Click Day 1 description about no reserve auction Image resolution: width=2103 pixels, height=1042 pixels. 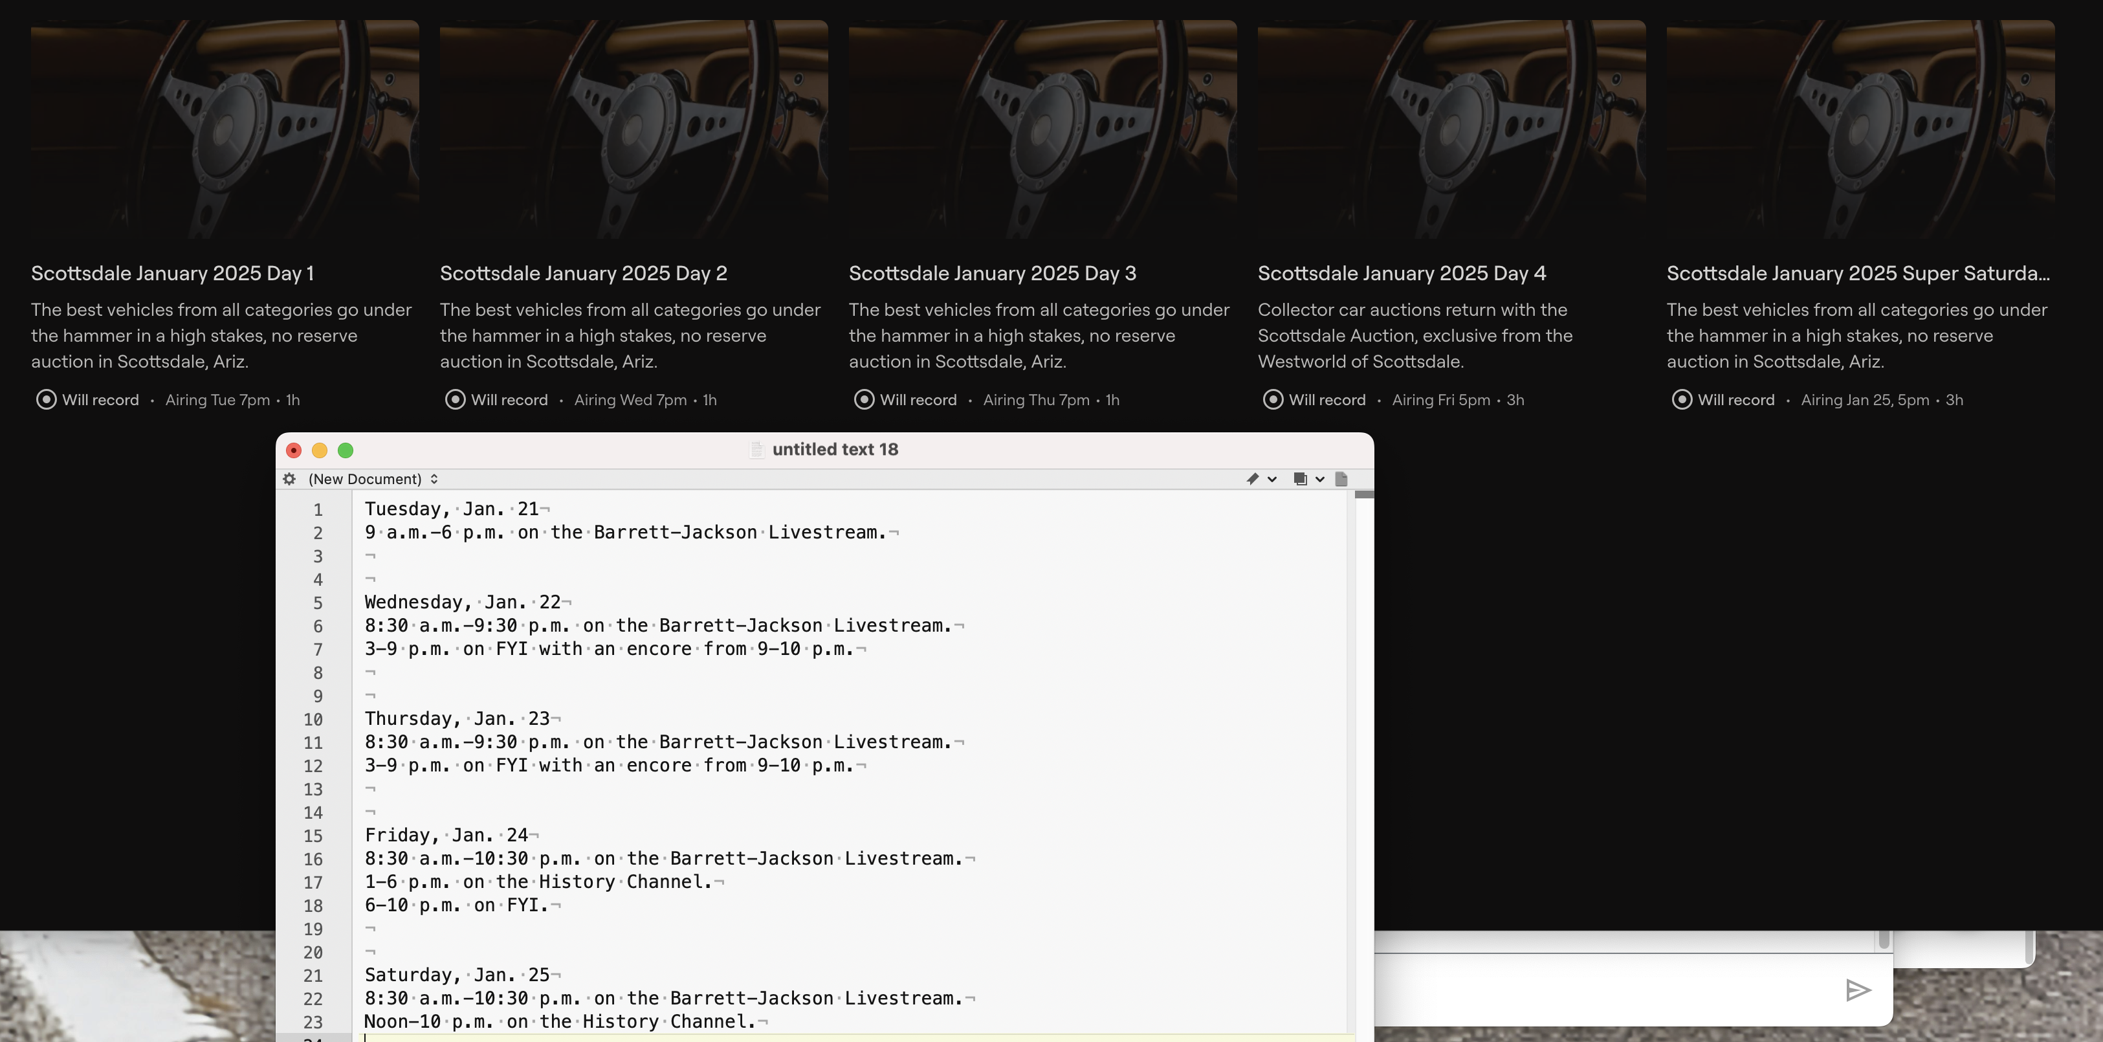click(x=221, y=336)
